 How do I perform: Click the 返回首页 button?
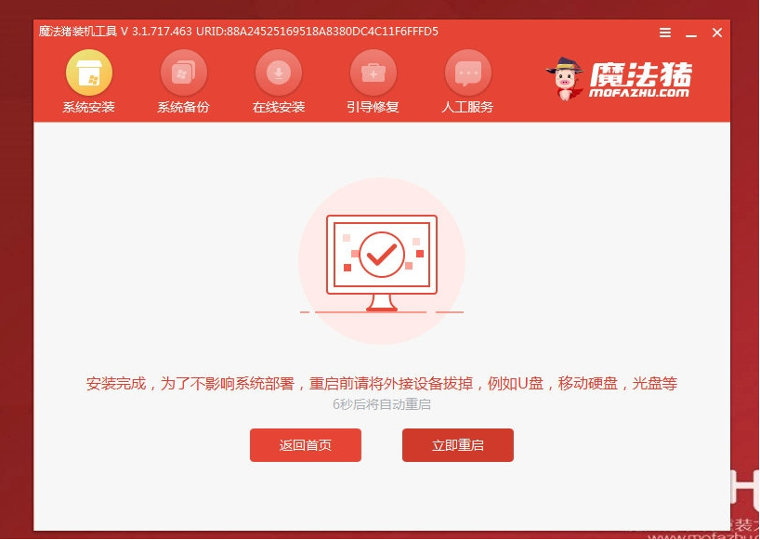tap(306, 445)
